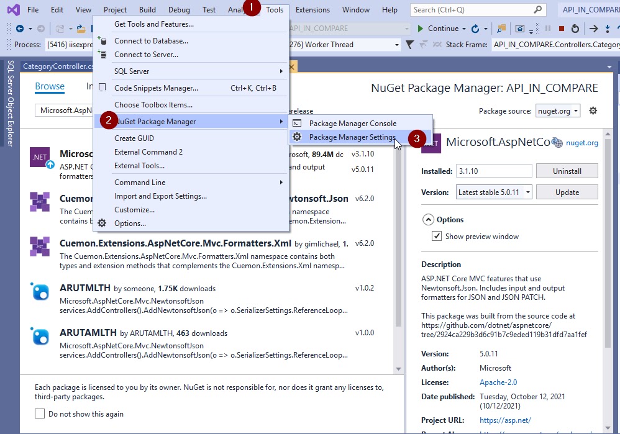This screenshot has width=620, height=434.
Task: Click the Navigate Forward arrow icon
Action: [41, 29]
